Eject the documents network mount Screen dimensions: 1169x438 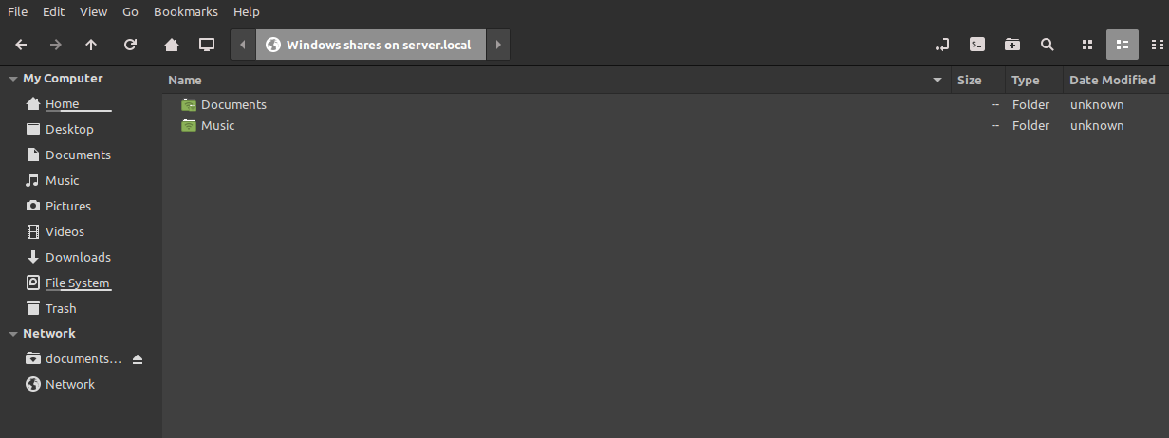click(138, 359)
